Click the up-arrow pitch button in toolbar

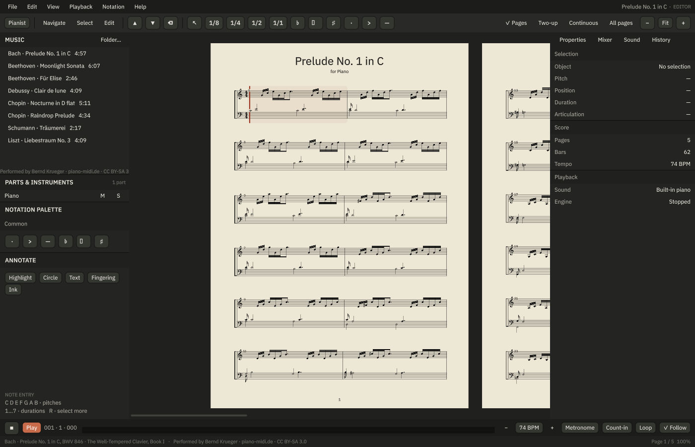click(x=135, y=23)
